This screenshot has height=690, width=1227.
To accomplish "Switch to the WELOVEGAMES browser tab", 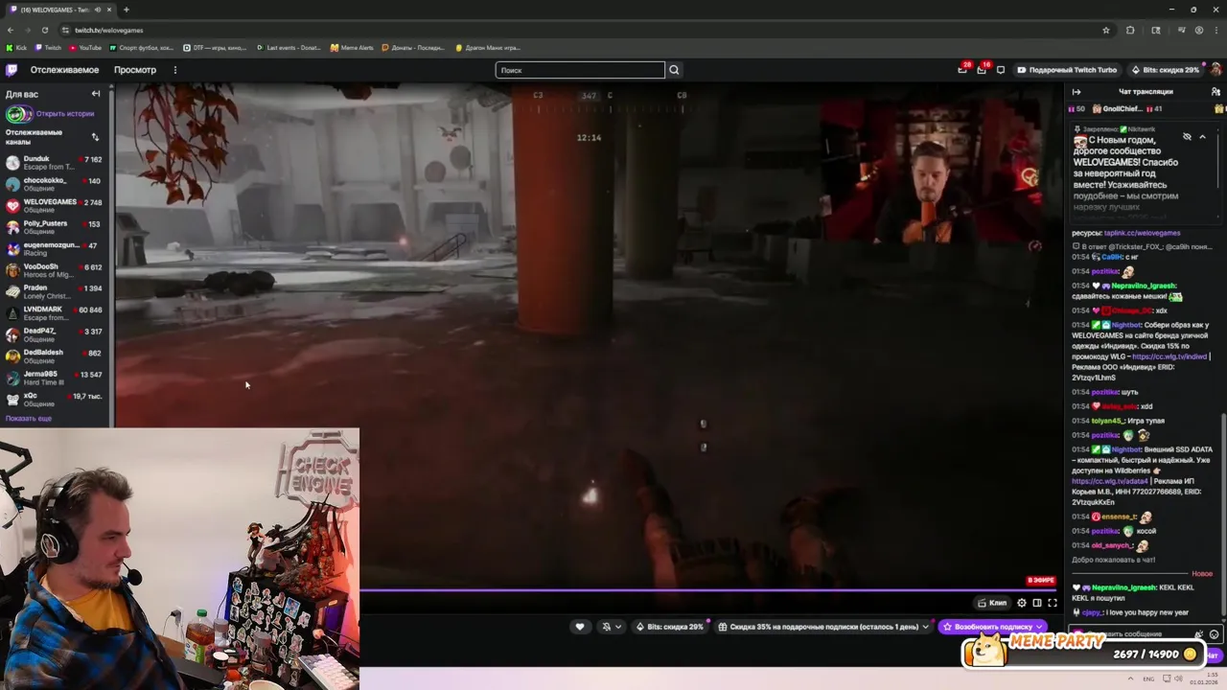I will (59, 10).
